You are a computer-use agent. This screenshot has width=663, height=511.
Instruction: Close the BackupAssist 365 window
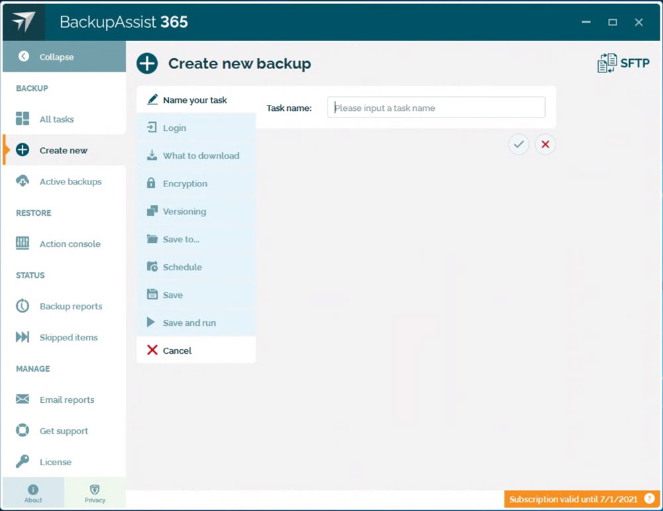(x=638, y=22)
